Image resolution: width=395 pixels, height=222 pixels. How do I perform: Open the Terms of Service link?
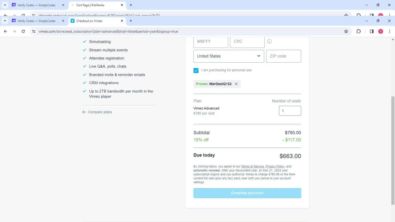click(x=253, y=166)
